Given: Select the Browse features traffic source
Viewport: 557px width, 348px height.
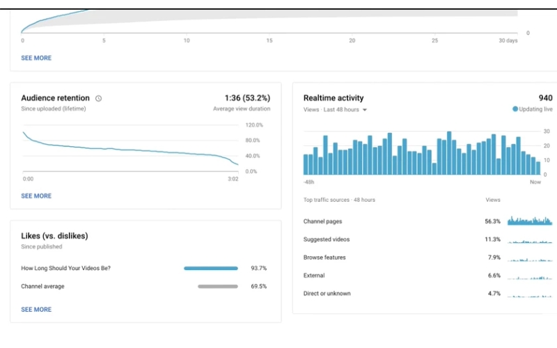Looking at the screenshot, I should (324, 258).
